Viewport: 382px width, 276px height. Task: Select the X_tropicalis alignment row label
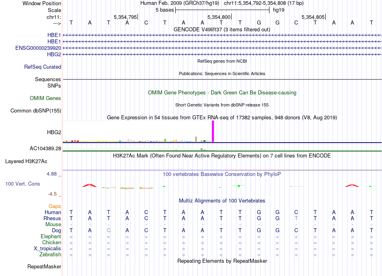click(x=47, y=249)
